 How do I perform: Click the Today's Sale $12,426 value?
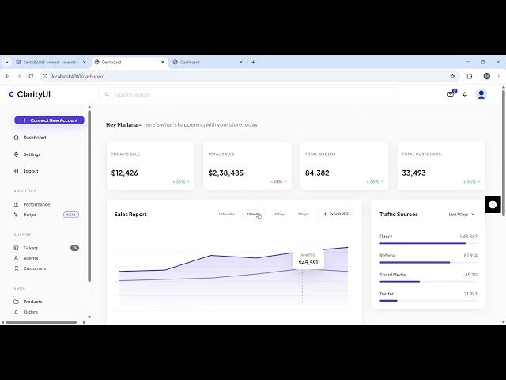click(x=125, y=173)
